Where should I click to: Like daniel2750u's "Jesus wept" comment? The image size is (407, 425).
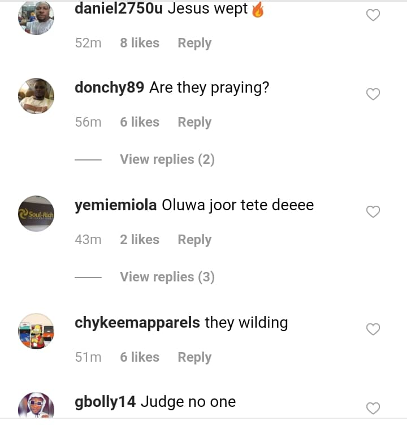coord(373,15)
